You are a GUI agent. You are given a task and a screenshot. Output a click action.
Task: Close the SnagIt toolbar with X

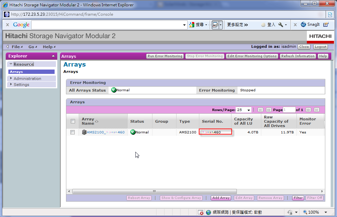[x=295, y=25]
